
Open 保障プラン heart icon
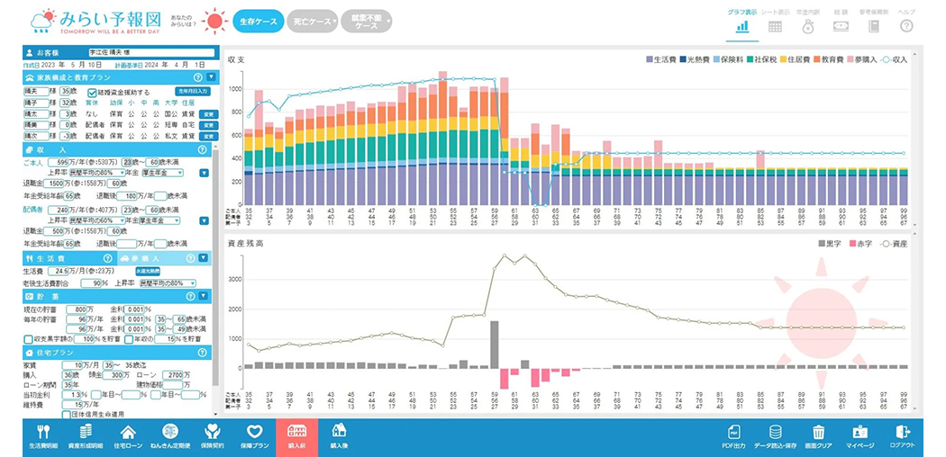[255, 436]
